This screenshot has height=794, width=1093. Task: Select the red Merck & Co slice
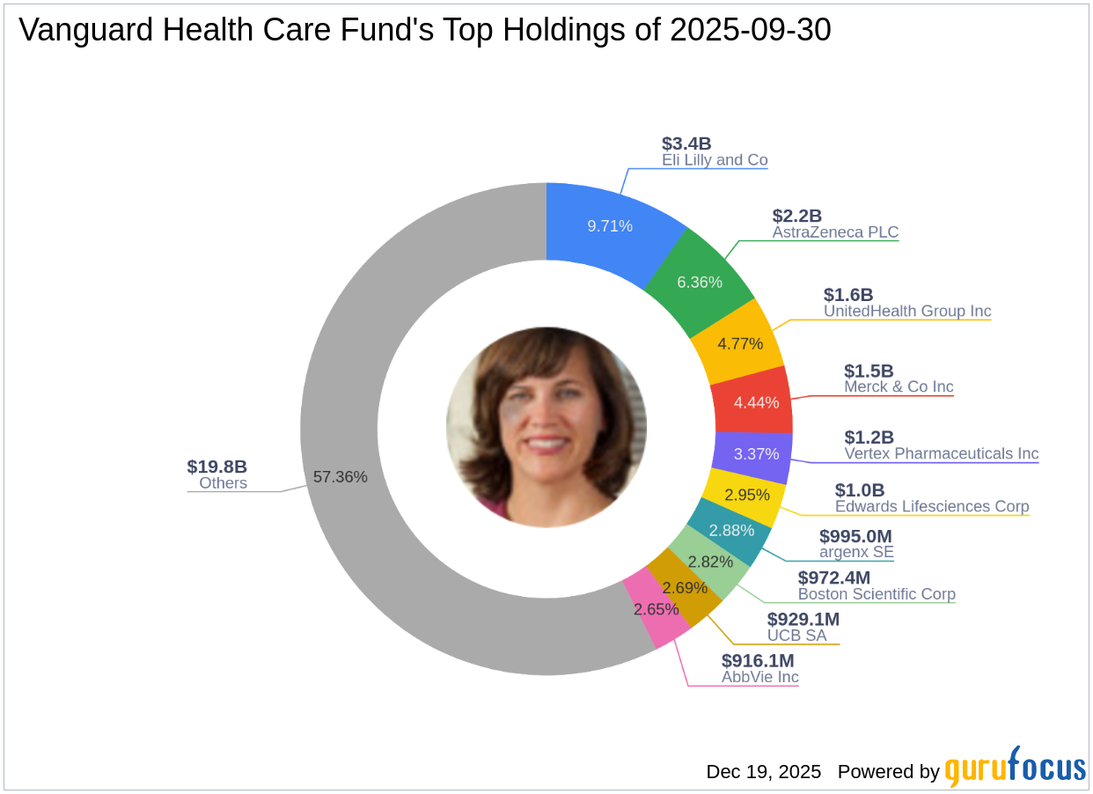coord(753,402)
